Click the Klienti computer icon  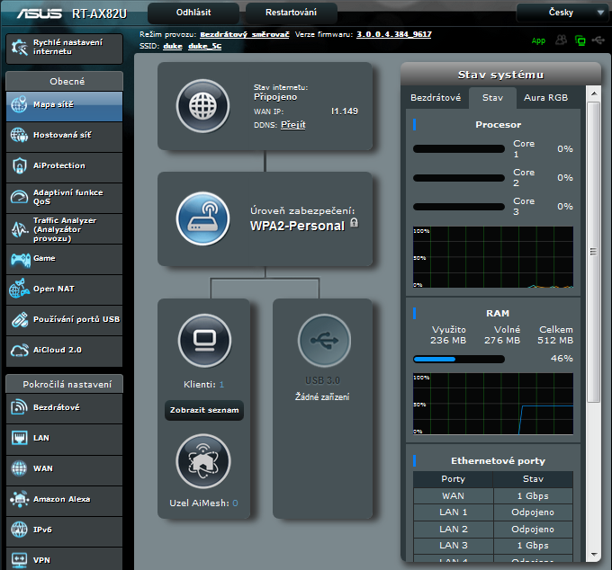[x=203, y=342]
